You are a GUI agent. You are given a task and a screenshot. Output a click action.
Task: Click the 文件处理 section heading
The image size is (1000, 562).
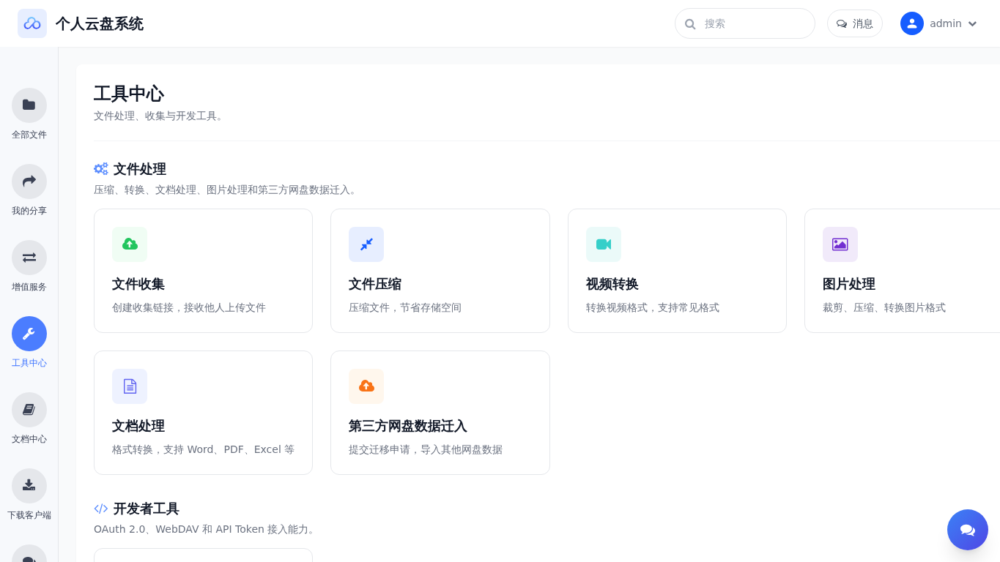[x=140, y=169]
